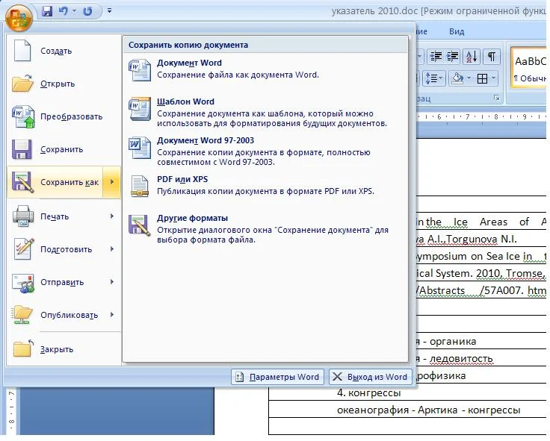Expand the Подготовить submenu arrow
The width and height of the screenshot is (550, 441).
click(x=112, y=249)
